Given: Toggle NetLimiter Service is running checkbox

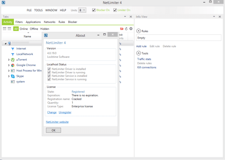Looking at the screenshot, I should pyautogui.click(x=49, y=79).
